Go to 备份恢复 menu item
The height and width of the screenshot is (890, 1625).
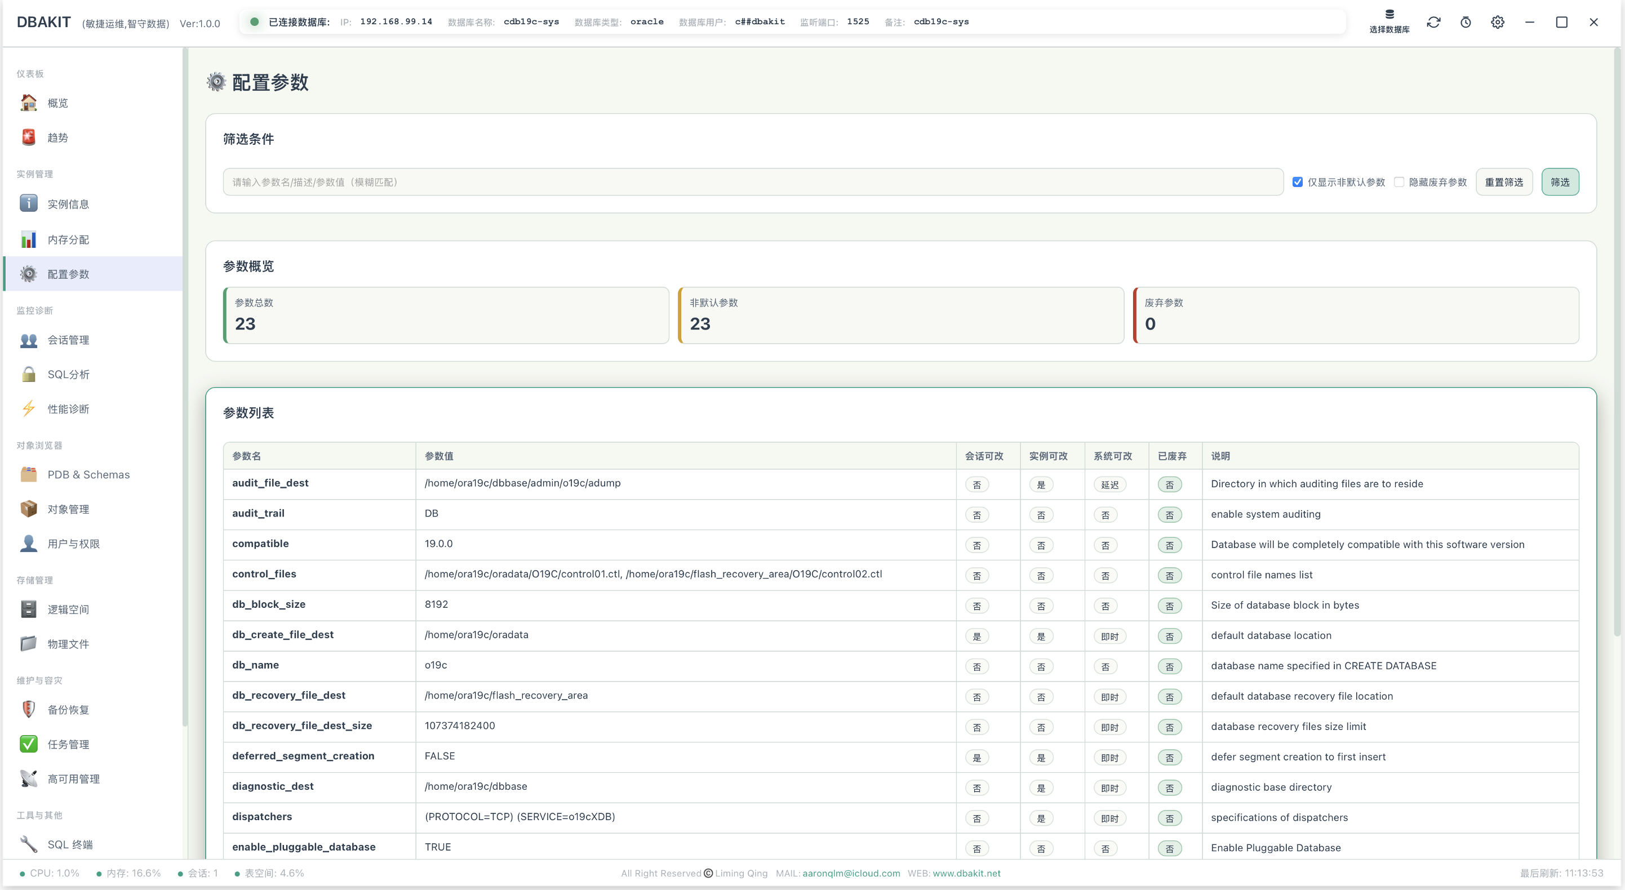click(x=93, y=710)
